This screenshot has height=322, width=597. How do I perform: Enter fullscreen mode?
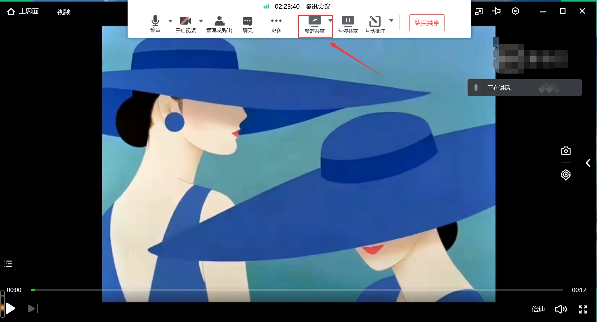(583, 309)
